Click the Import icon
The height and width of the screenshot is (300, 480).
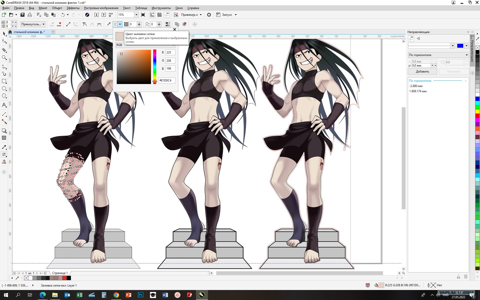coord(96,15)
